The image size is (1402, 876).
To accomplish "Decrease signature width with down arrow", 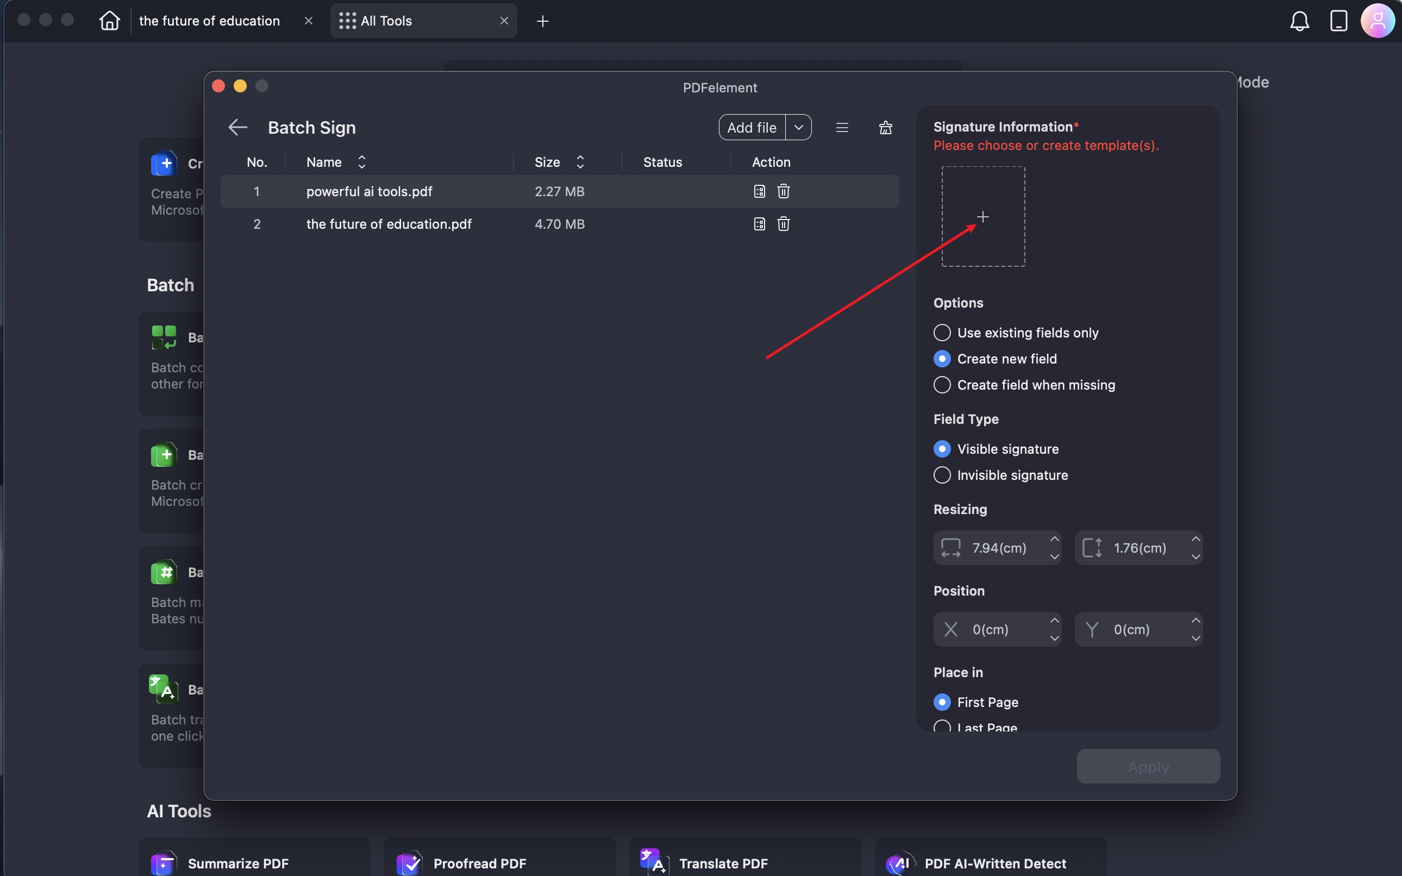I will [x=1054, y=557].
